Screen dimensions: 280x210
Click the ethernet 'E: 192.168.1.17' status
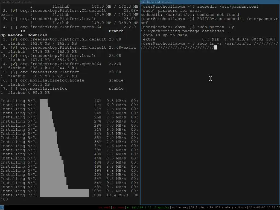tap(148, 208)
